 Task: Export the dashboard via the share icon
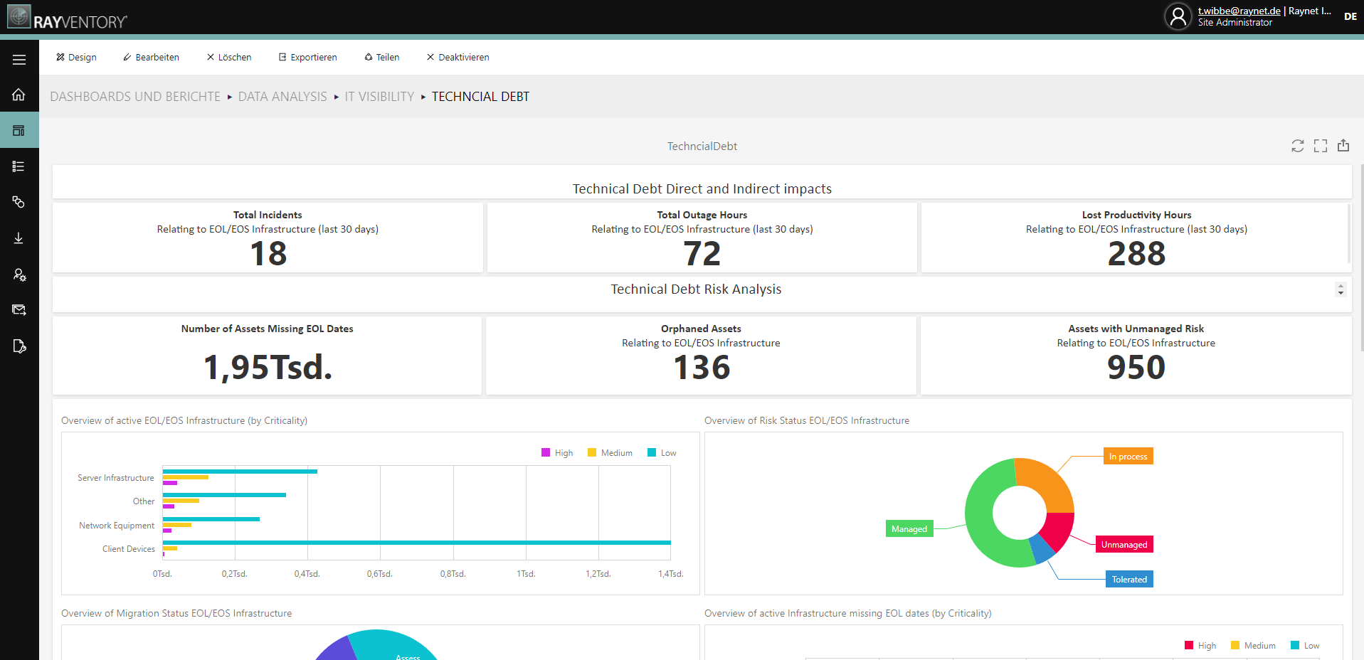coord(1343,145)
